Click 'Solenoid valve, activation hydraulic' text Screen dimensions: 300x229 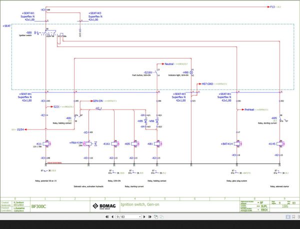(x=88, y=186)
